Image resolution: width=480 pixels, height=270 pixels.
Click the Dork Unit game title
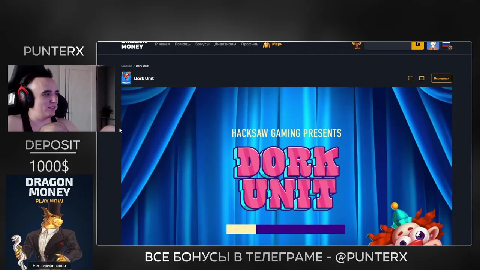(x=144, y=78)
